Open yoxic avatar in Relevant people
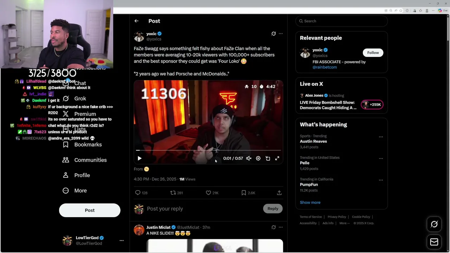This screenshot has width=450, height=253. (x=305, y=53)
